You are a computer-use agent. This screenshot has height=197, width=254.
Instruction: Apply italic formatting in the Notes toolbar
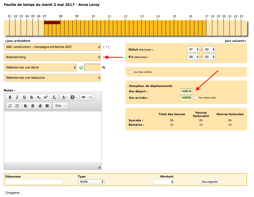point(17,97)
